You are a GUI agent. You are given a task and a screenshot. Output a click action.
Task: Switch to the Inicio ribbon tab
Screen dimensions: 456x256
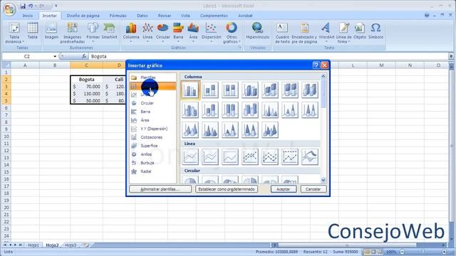coord(28,16)
